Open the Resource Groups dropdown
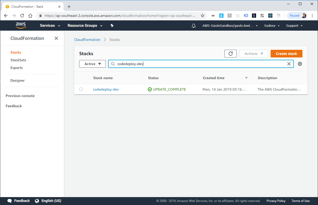 pos(85,26)
